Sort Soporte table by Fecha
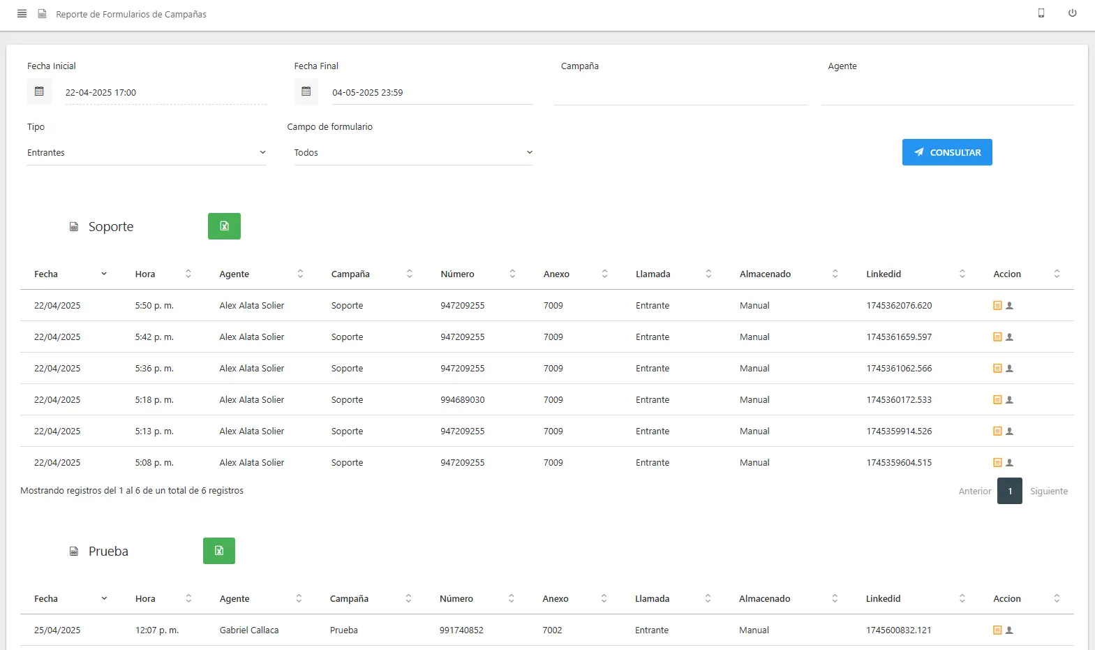1095x650 pixels. 70,274
